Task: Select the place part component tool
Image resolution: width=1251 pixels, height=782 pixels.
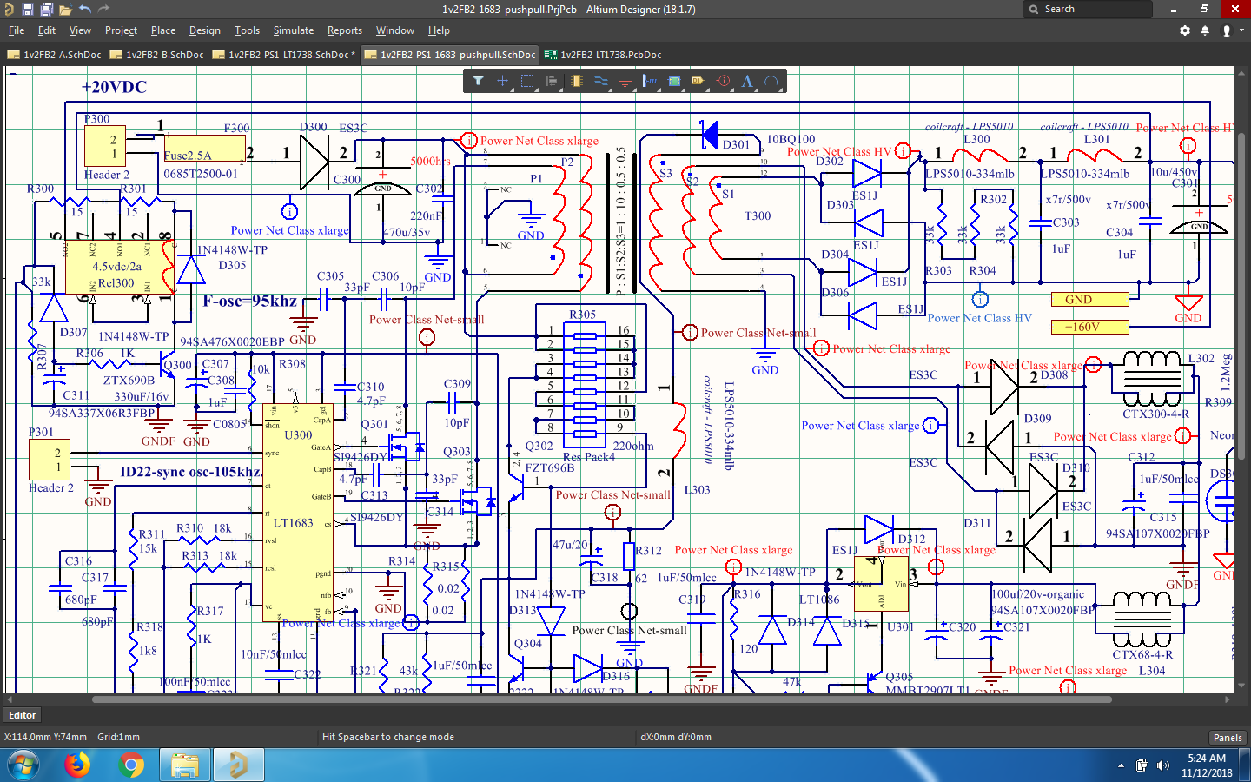Action: (x=576, y=81)
